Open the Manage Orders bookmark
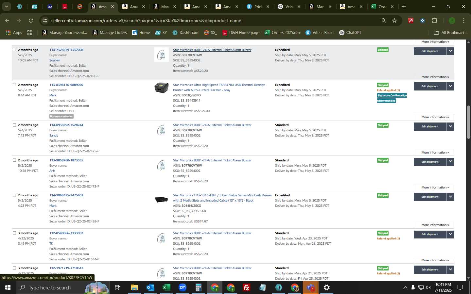Screen dimensions: 471x294 point(110,33)
